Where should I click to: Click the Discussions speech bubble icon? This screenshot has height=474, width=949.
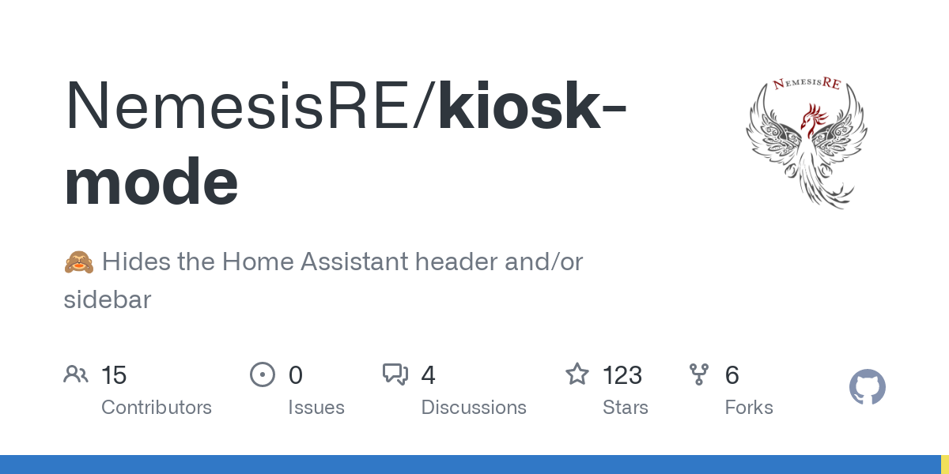coord(395,374)
